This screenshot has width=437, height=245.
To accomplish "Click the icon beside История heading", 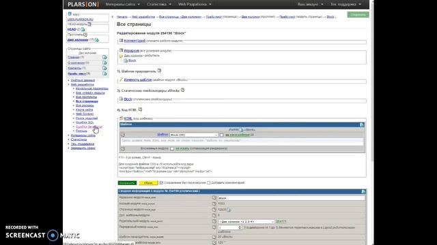I will pos(122,50).
